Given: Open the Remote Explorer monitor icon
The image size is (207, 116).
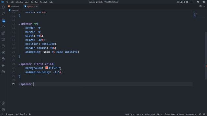Looking at the screenshot, I should [x=3, y=40].
